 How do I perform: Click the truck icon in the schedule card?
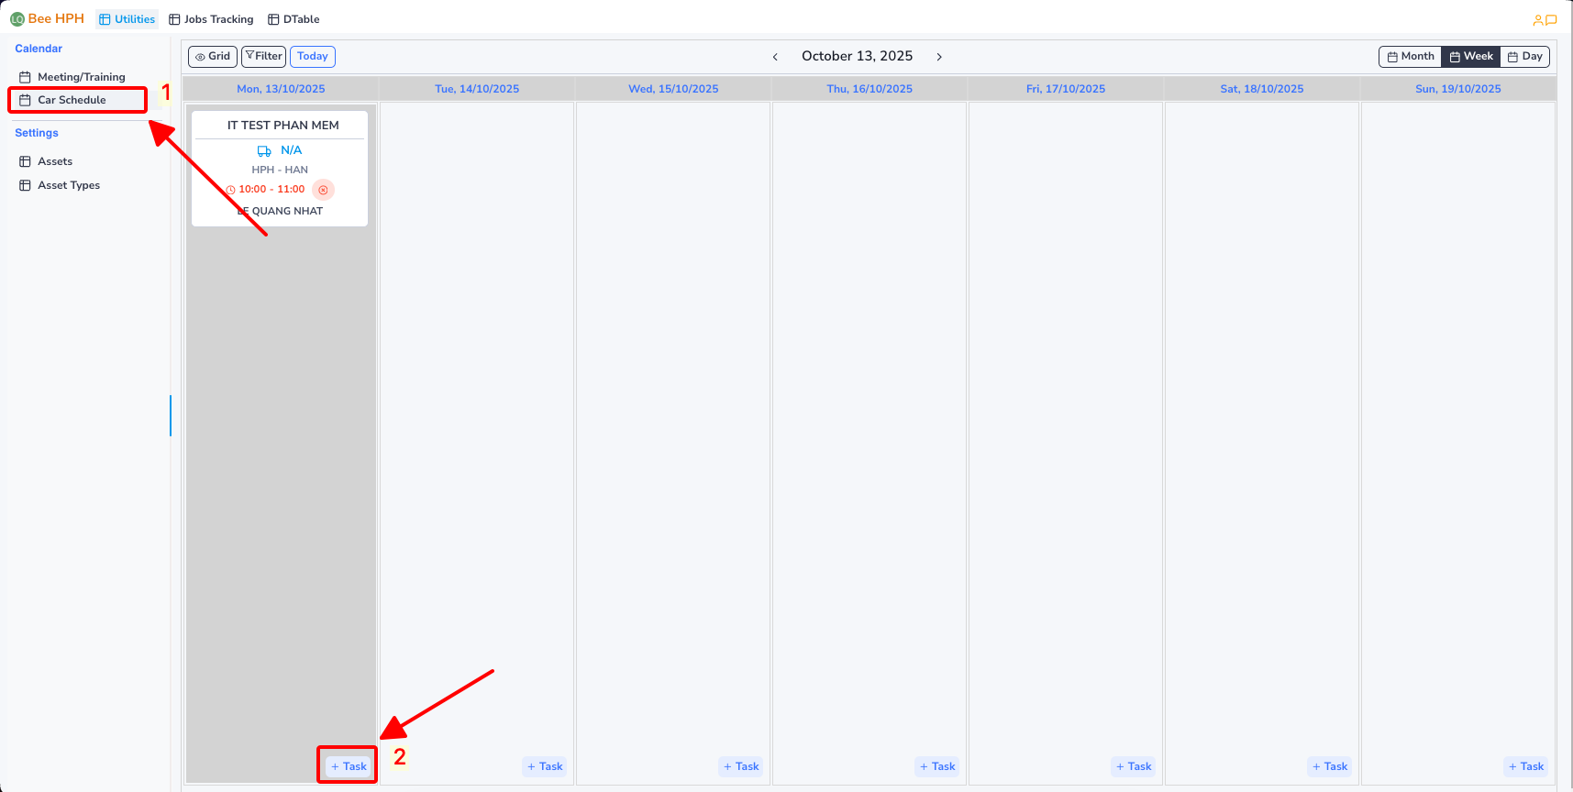[x=264, y=151]
